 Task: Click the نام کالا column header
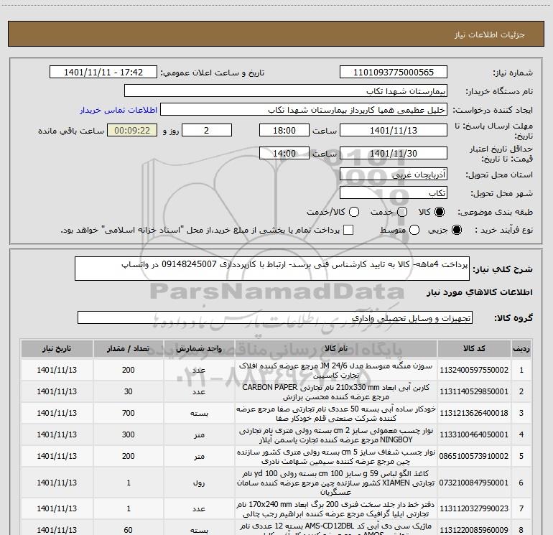(336, 348)
